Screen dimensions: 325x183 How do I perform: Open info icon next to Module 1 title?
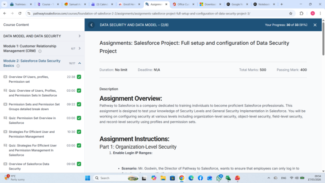pyautogui.click(x=40, y=51)
